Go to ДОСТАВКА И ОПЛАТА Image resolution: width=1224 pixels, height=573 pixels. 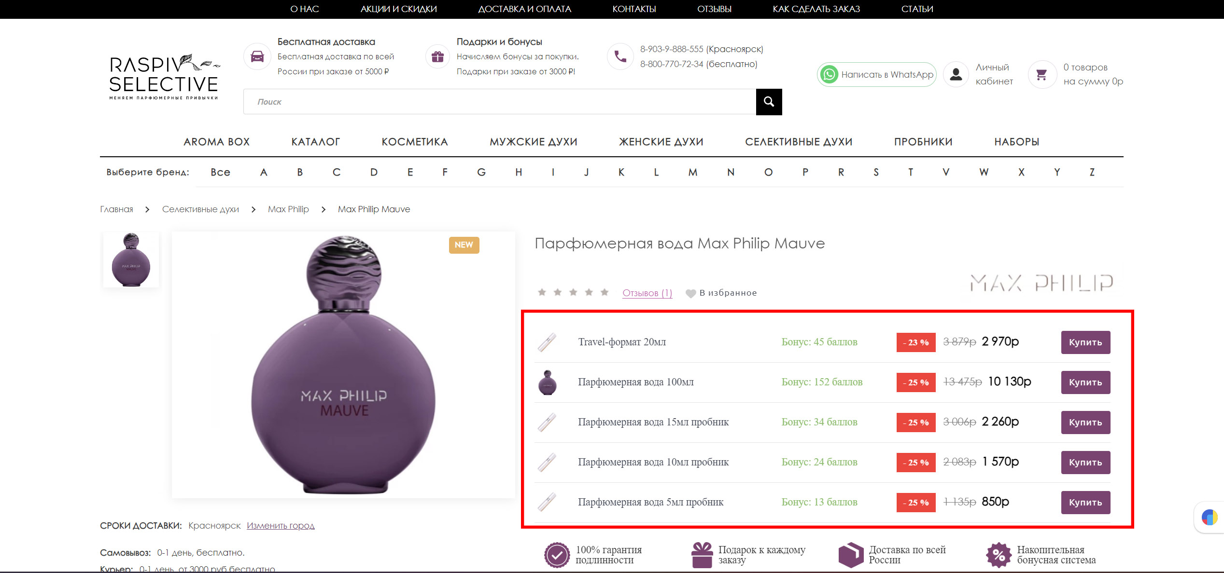coord(524,9)
